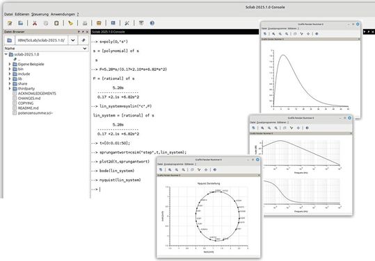
Task: Expand the share folder
Action: click(10, 84)
